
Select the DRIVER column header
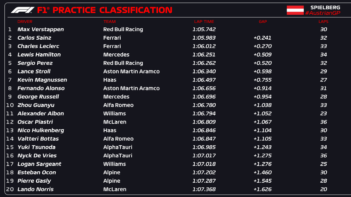(x=25, y=22)
